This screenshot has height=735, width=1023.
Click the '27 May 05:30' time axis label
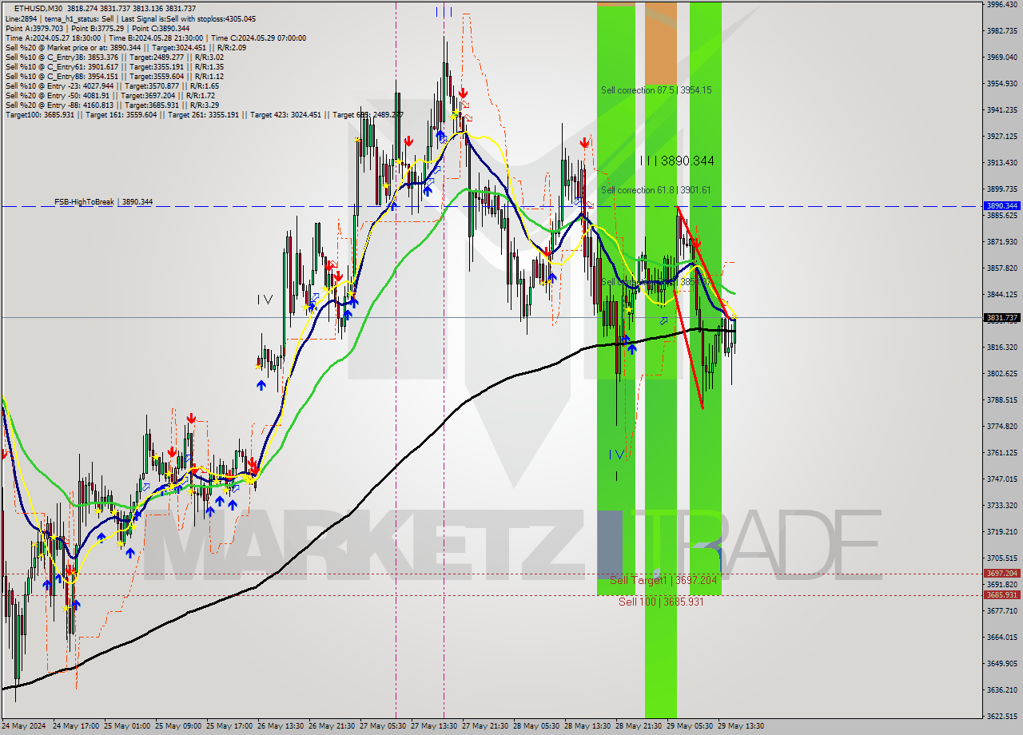click(383, 727)
